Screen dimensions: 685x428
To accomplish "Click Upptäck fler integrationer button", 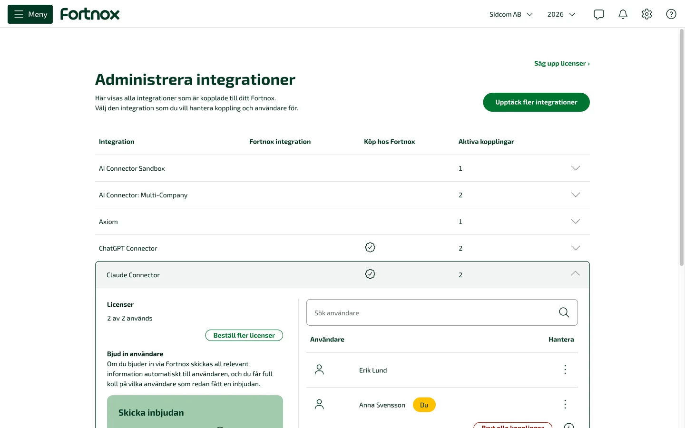I will click(x=536, y=102).
